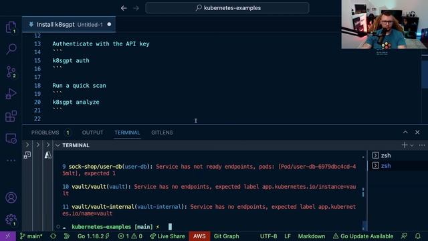The height and width of the screenshot is (241, 428).
Task: Open the Run and Debug view
Action: (x=11, y=94)
